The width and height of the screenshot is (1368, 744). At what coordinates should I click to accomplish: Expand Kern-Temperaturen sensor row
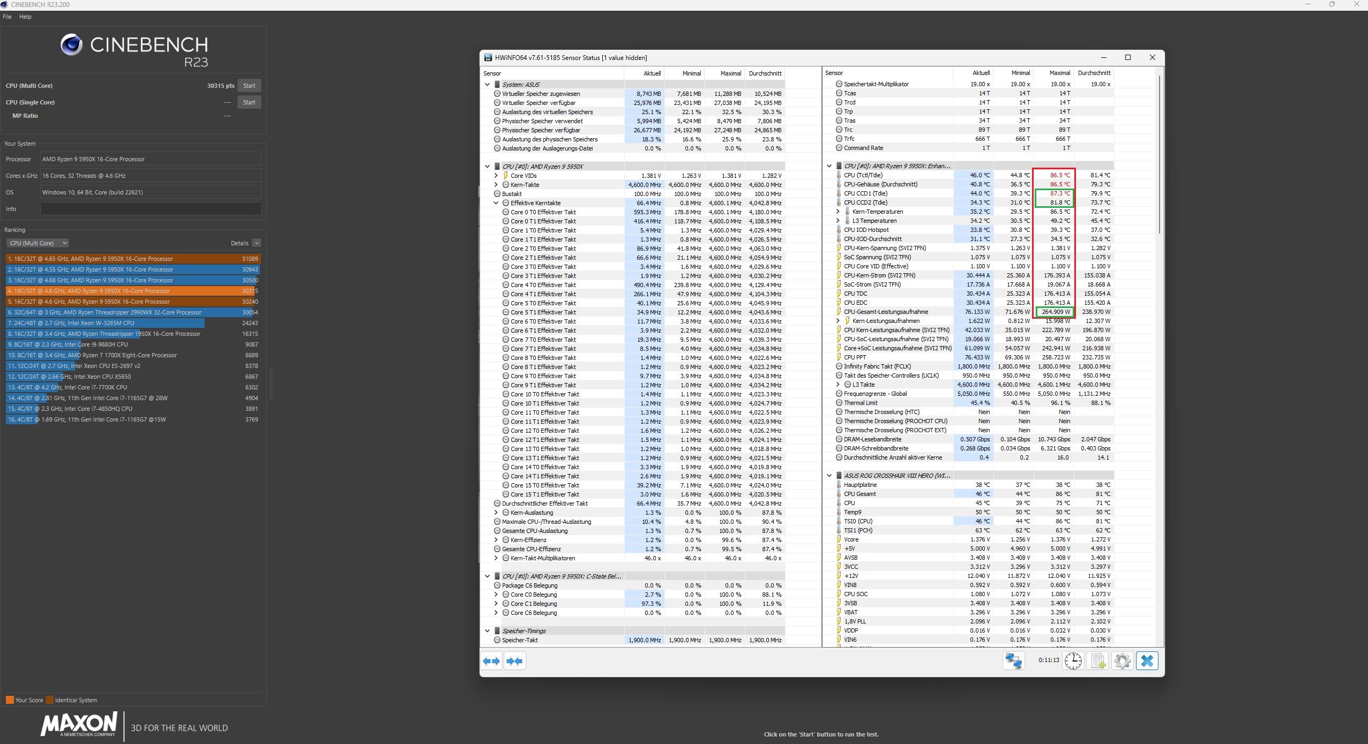(838, 212)
